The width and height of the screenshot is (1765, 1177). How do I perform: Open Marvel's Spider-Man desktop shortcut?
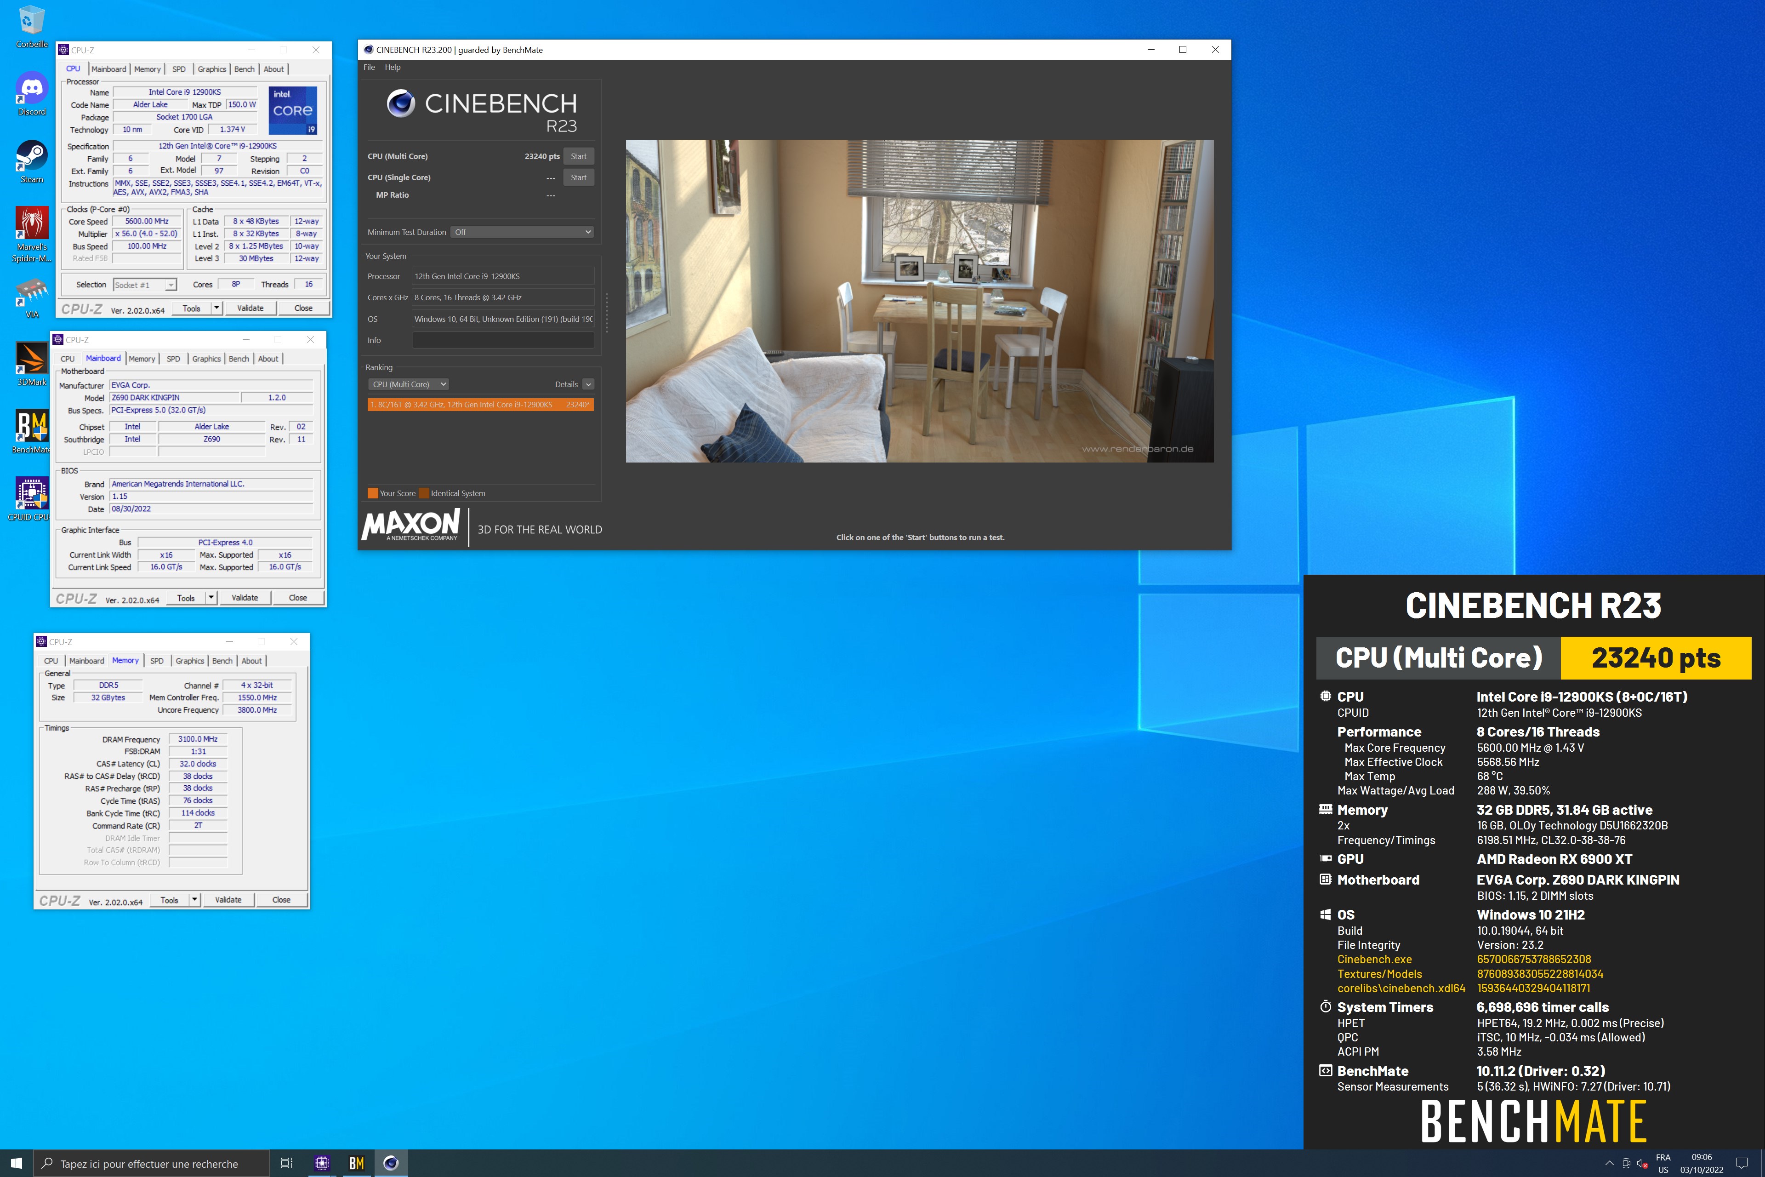(x=32, y=234)
